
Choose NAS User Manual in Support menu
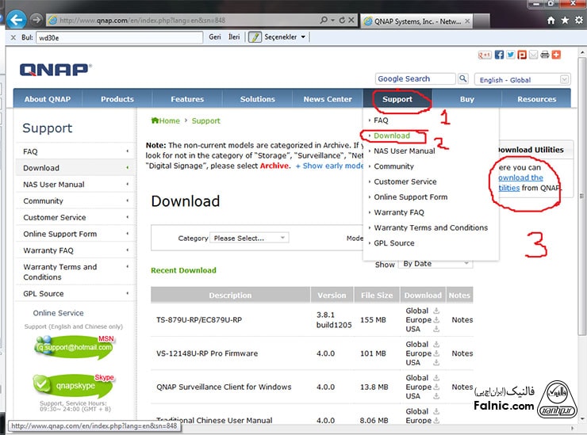pyautogui.click(x=404, y=151)
